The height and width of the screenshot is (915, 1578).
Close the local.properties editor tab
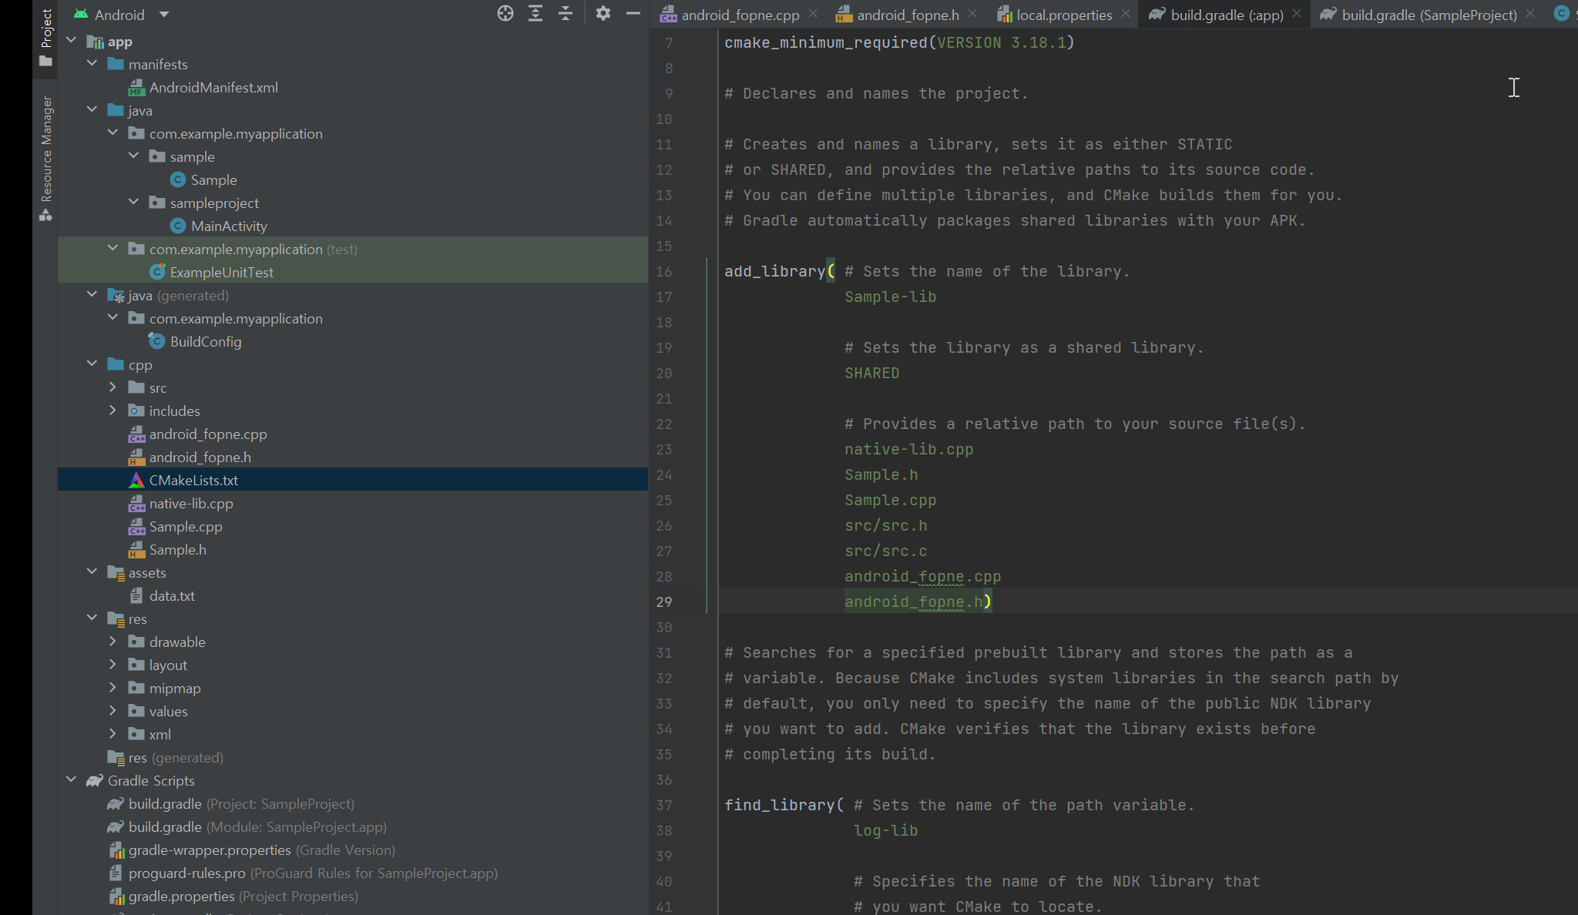1126,14
